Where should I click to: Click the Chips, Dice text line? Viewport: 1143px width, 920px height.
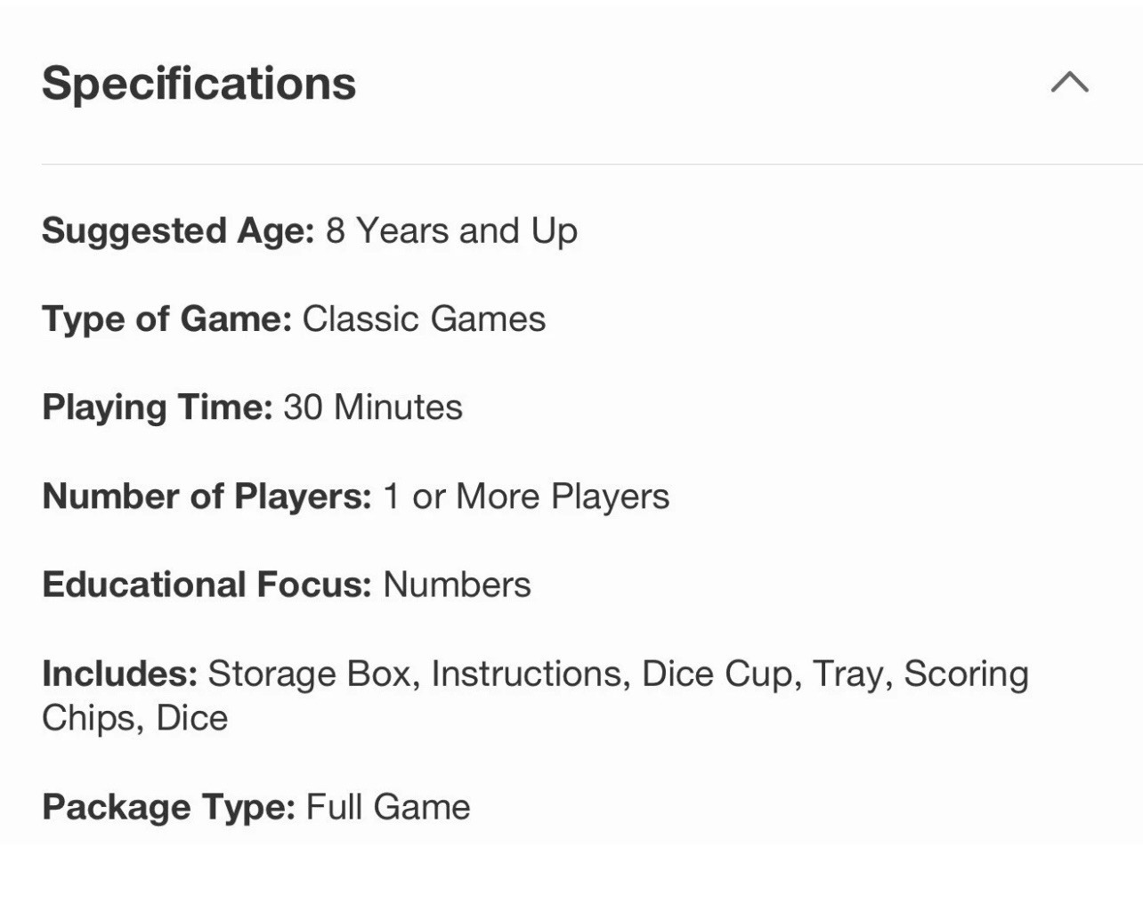(134, 718)
